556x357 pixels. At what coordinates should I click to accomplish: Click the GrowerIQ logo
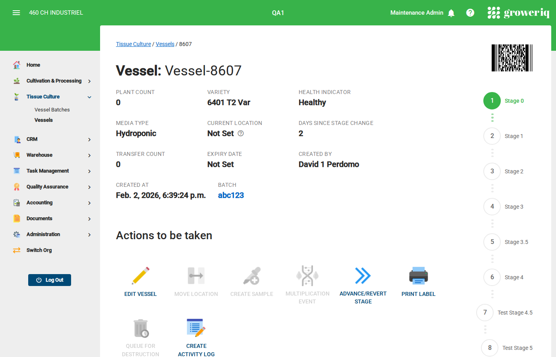tap(519, 12)
